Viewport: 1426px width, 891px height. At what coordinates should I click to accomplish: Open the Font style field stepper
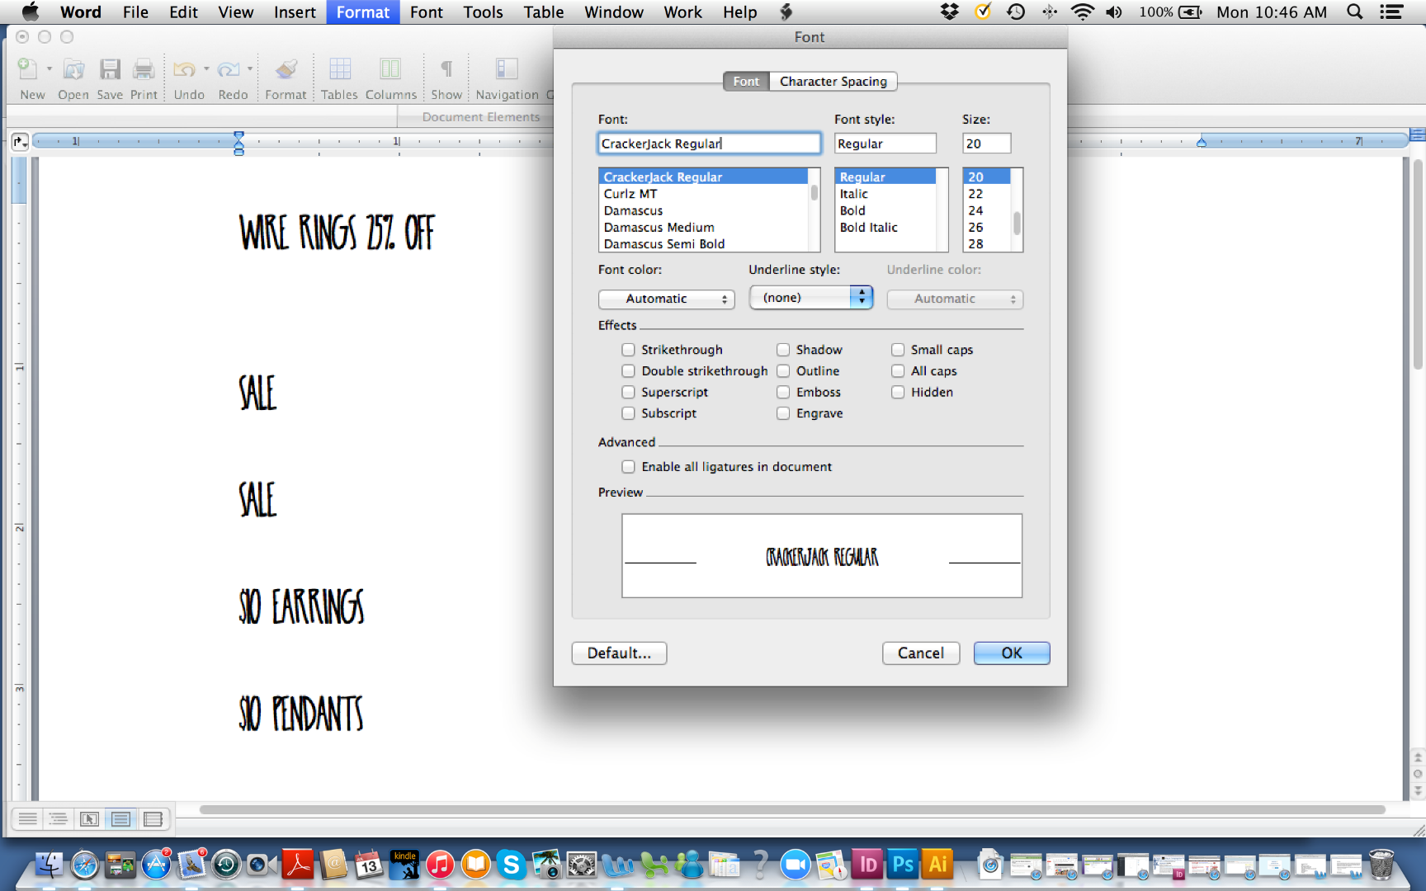coord(885,143)
